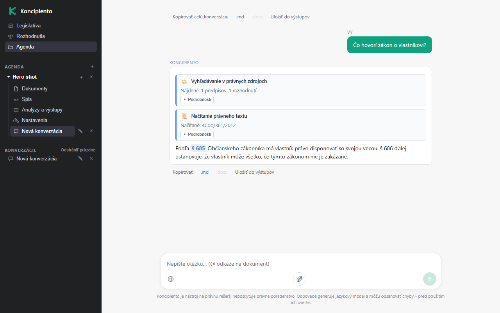Click Nájdené: 1 predpisov, 1 rozhodnutí
The image size is (500, 313).
218,91
